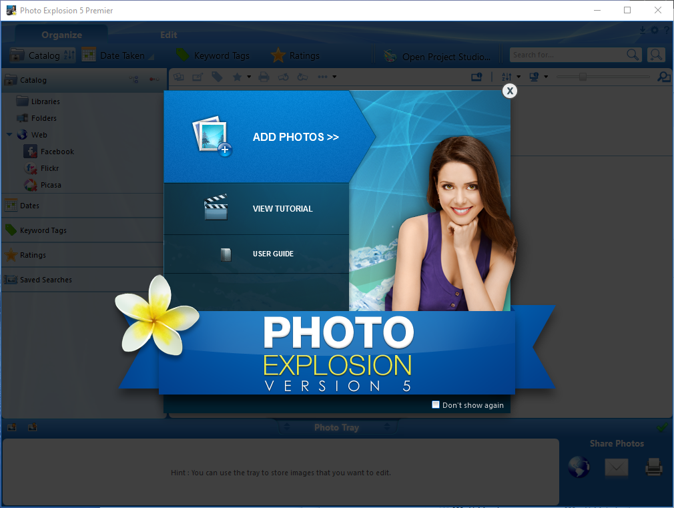Share photos online via globe icon
The image size is (674, 508).
click(x=579, y=467)
